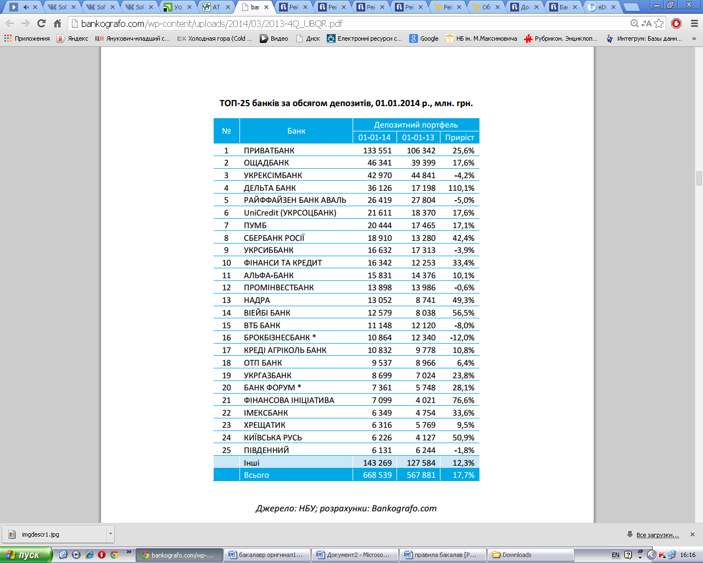
Task: Open the Документ2 Microsoft Word taskbar window
Action: coord(355,555)
